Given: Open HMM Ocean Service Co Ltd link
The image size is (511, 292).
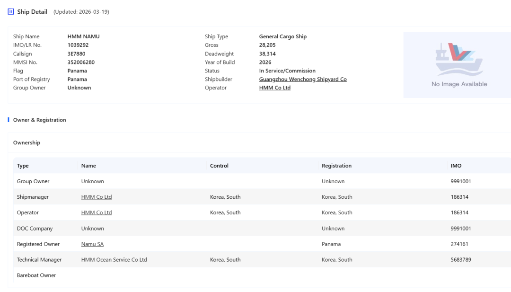Looking at the screenshot, I should coord(114,260).
